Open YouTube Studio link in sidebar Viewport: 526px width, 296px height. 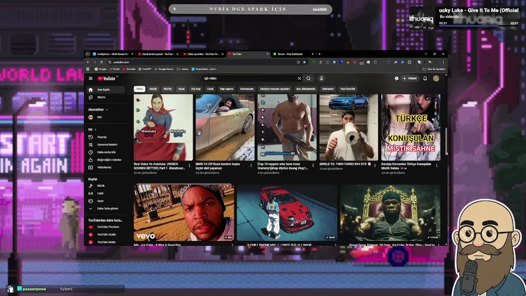tap(105, 234)
